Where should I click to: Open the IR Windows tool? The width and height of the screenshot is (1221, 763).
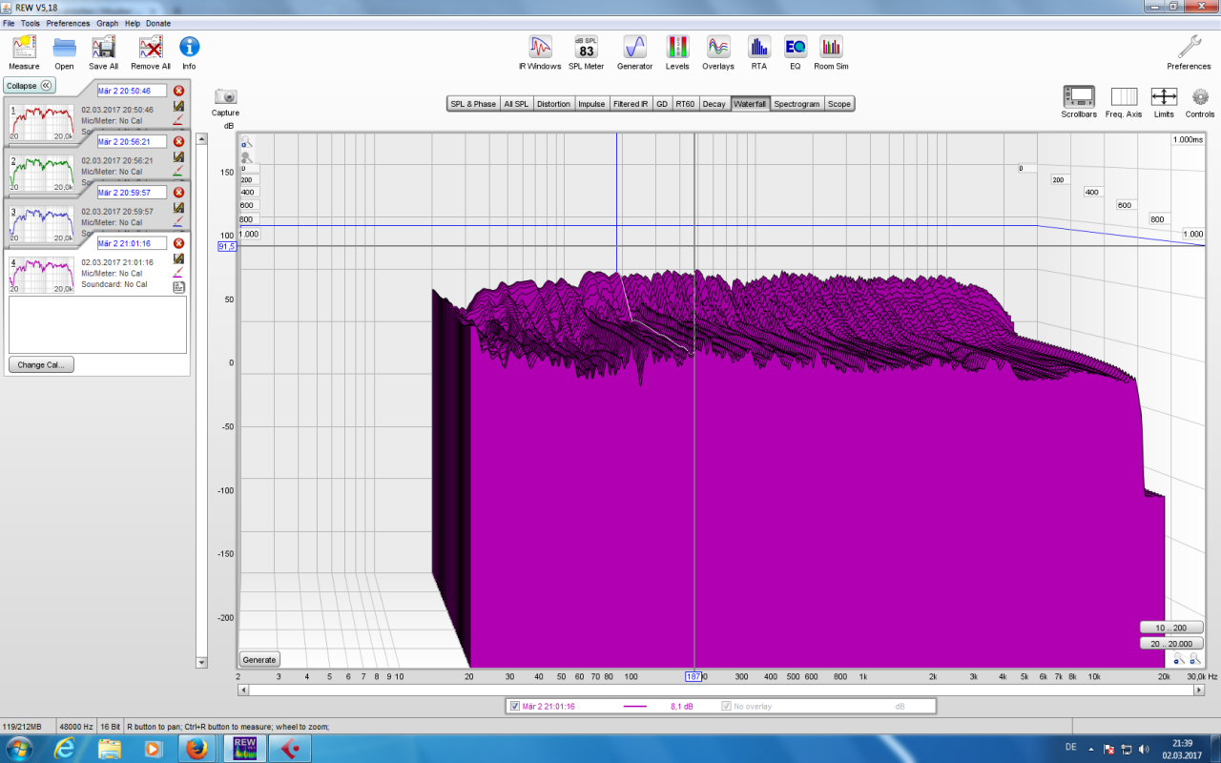point(540,47)
